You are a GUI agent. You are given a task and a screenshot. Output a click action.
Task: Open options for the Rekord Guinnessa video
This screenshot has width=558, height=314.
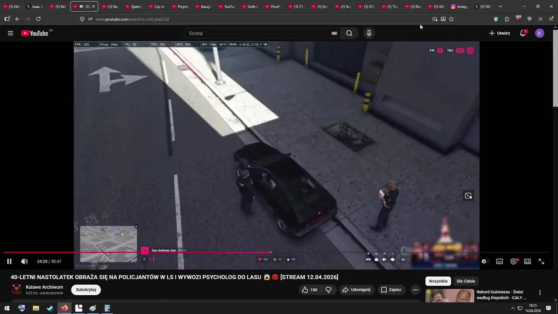[540, 293]
